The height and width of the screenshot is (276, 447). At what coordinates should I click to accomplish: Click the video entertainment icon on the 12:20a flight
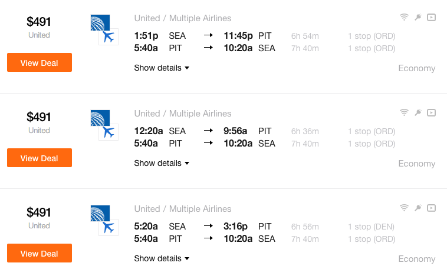coord(431,112)
